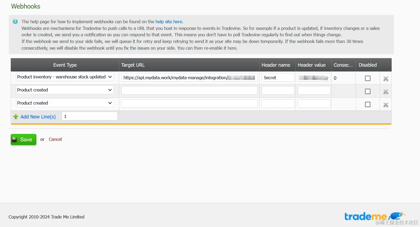Image resolution: width=420 pixels, height=227 pixels.
Task: Open event type dropdown showing warehouse stock updated
Action: 65,77
